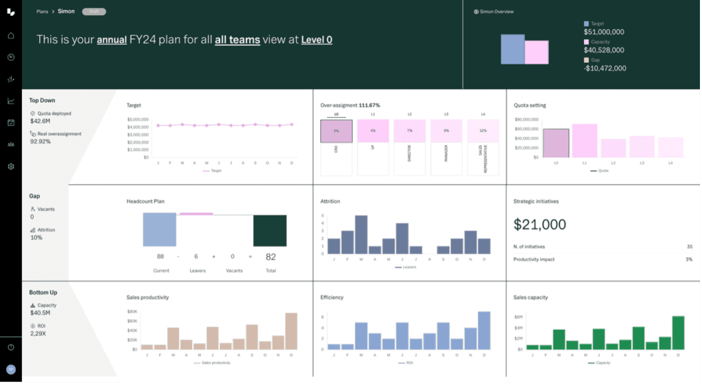Open settings gear in the sidebar
702x384 pixels.
pyautogui.click(x=11, y=166)
